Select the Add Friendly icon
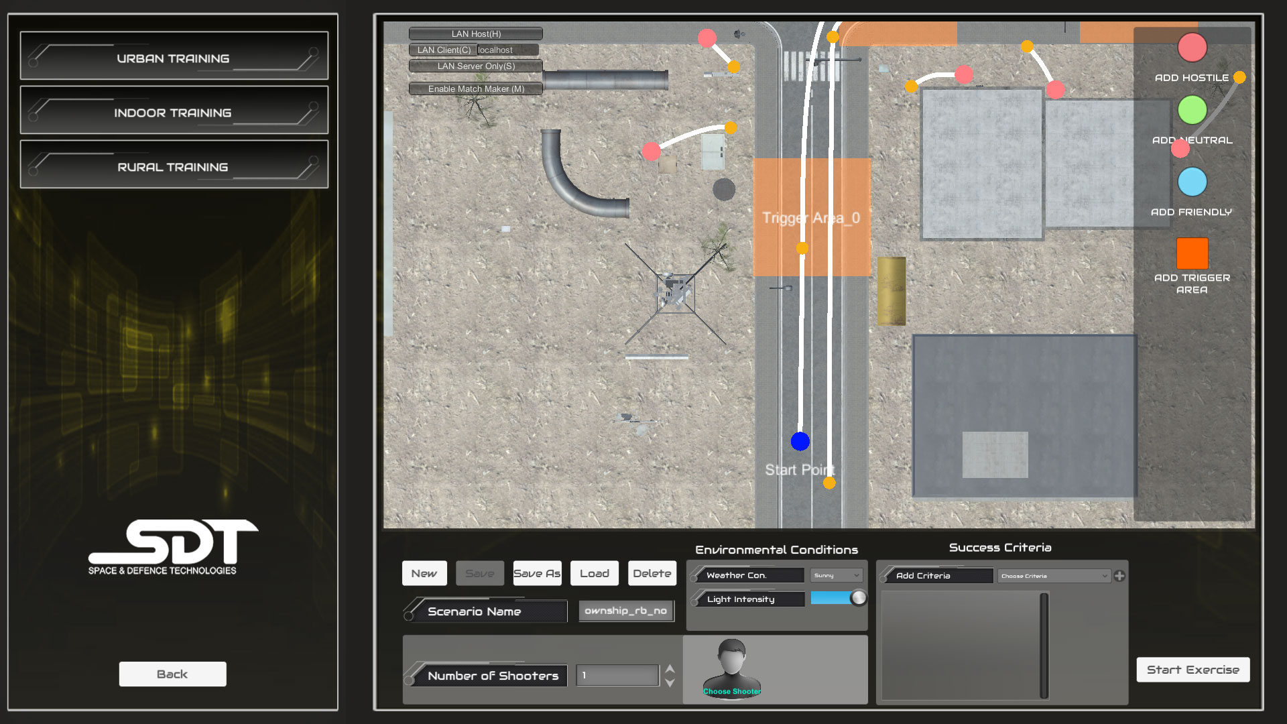This screenshot has width=1287, height=724. pos(1192,182)
